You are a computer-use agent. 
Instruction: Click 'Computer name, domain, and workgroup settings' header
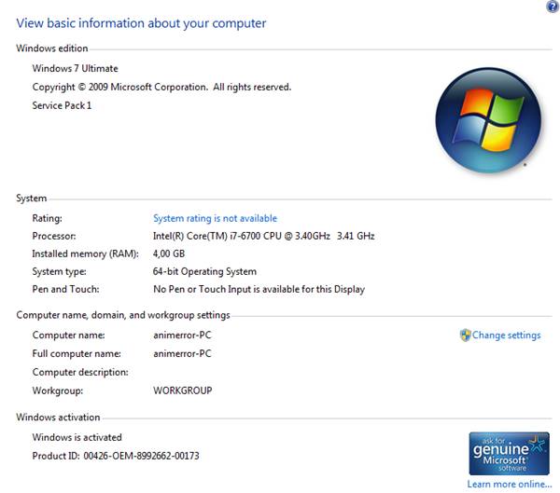(123, 315)
